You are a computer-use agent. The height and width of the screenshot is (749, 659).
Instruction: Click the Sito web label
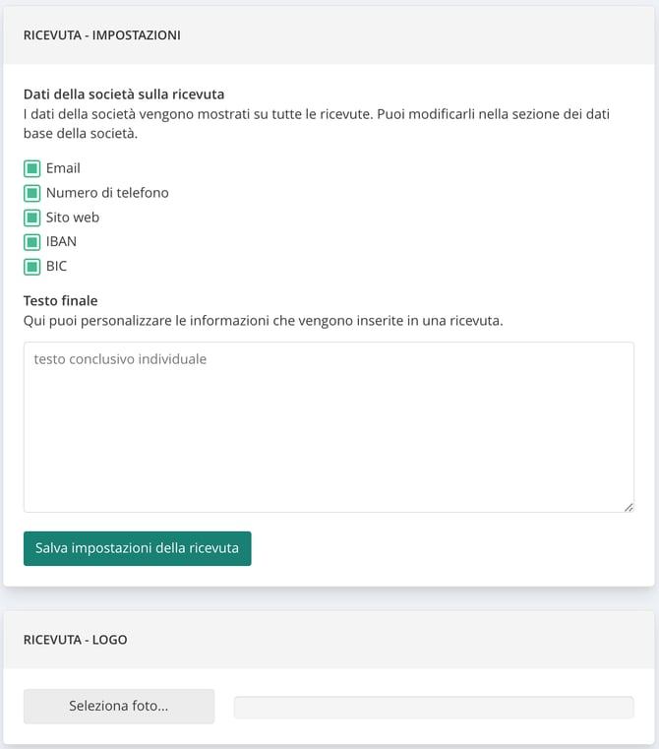[x=73, y=218]
